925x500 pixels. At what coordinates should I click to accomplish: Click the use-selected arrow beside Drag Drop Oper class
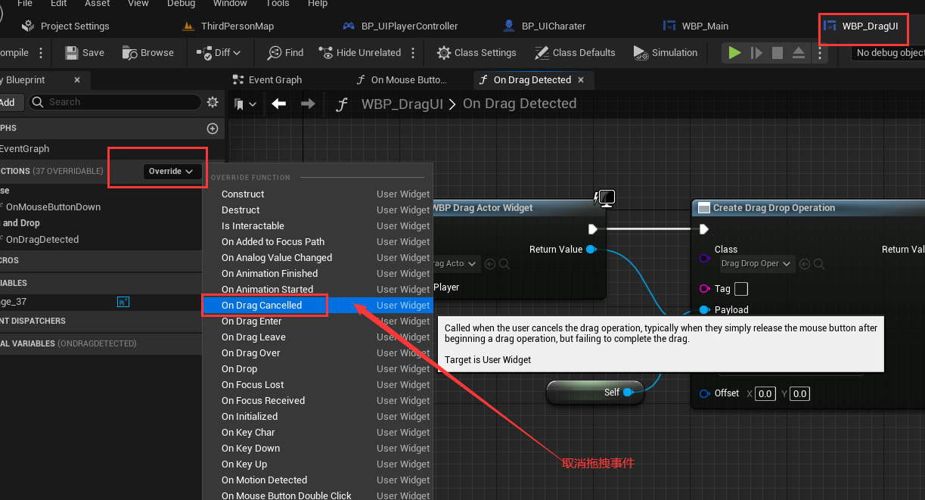point(805,264)
